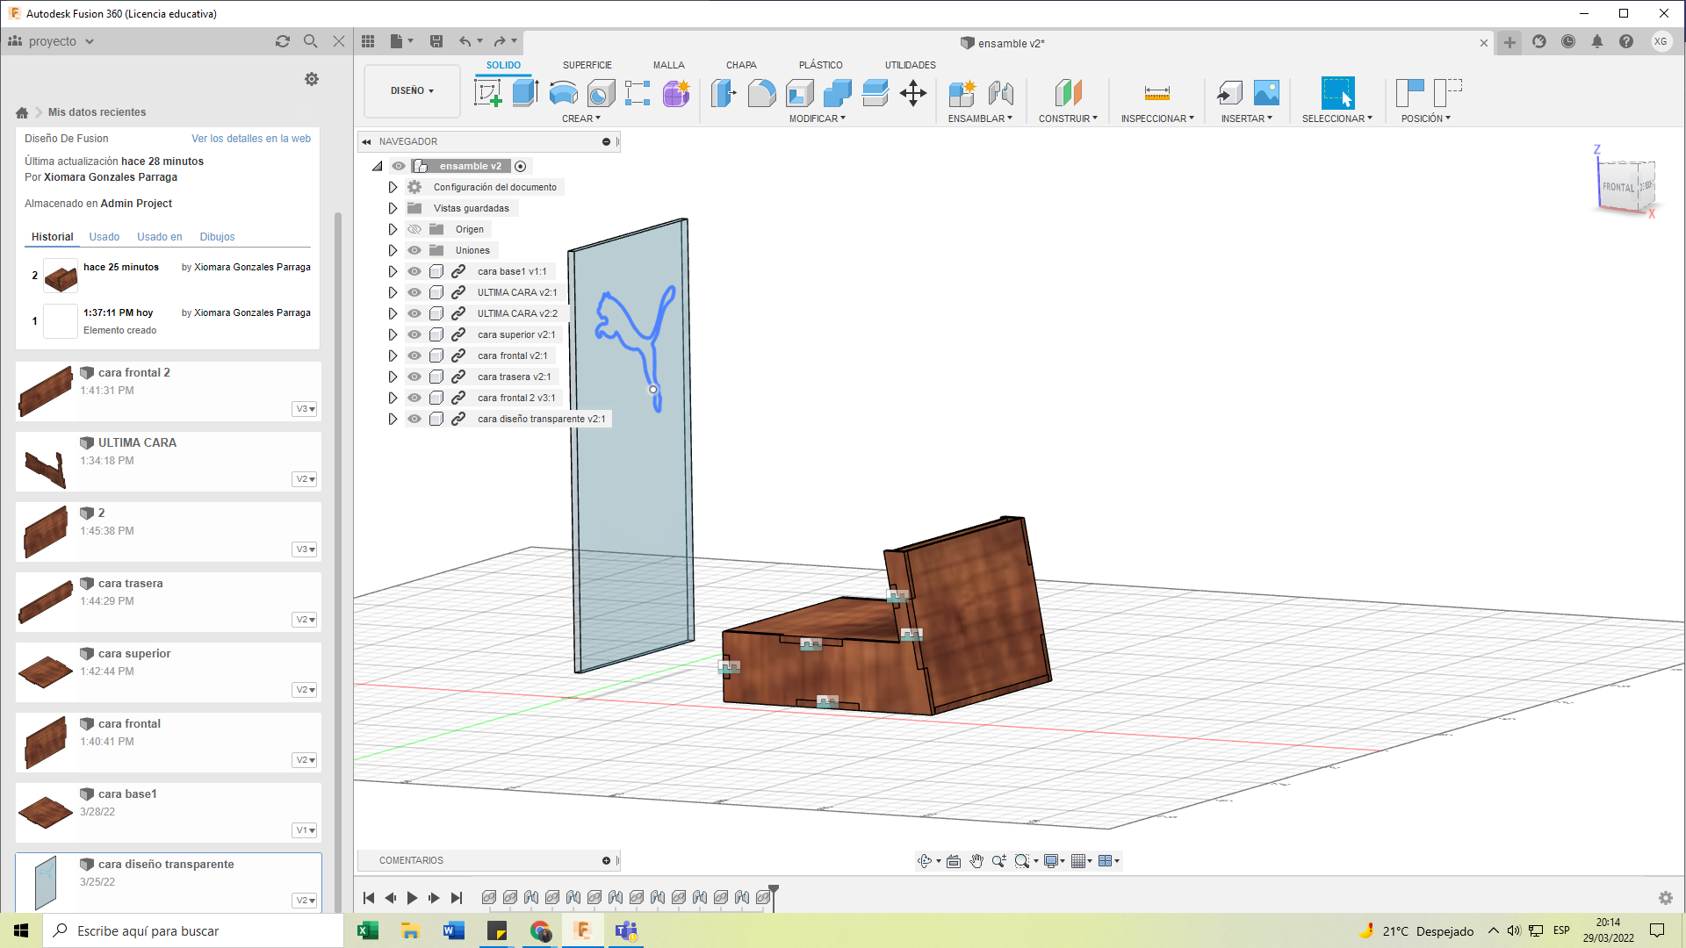
Task: Show the Origen folder
Action: tap(414, 229)
